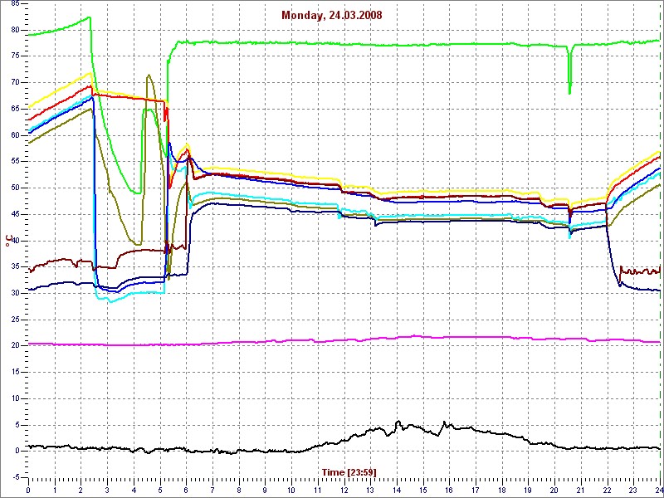Screen dimensions: 664x498
Task: Click the y-axis value '60'
Action: (x=15, y=135)
